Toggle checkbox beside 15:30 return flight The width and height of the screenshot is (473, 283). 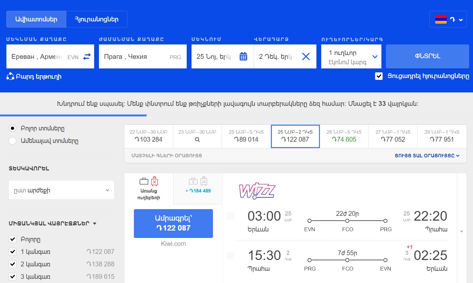point(231,255)
